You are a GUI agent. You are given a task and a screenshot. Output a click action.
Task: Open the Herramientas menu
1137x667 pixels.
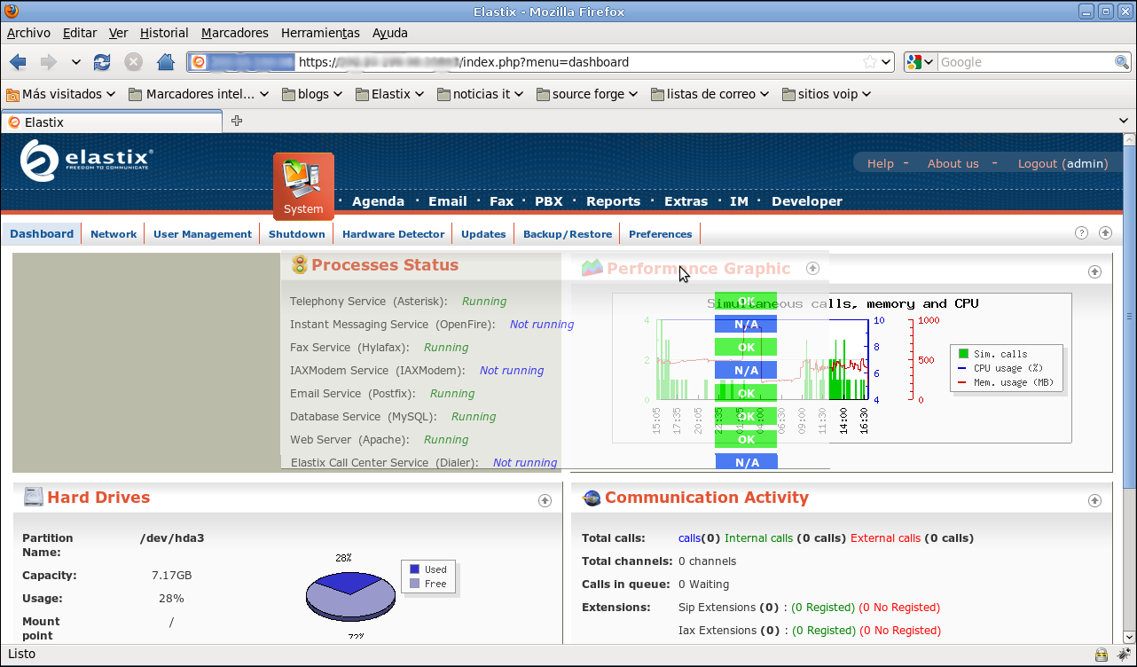click(x=320, y=33)
